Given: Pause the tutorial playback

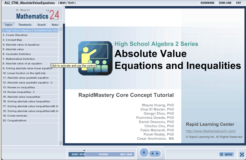Looking at the screenshot, I should [x=144, y=153].
